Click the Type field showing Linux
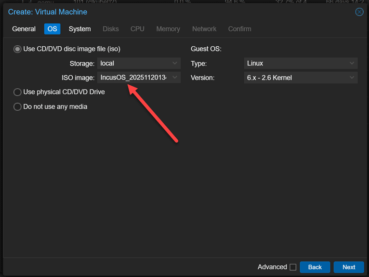The width and height of the screenshot is (369, 277). pyautogui.click(x=301, y=63)
